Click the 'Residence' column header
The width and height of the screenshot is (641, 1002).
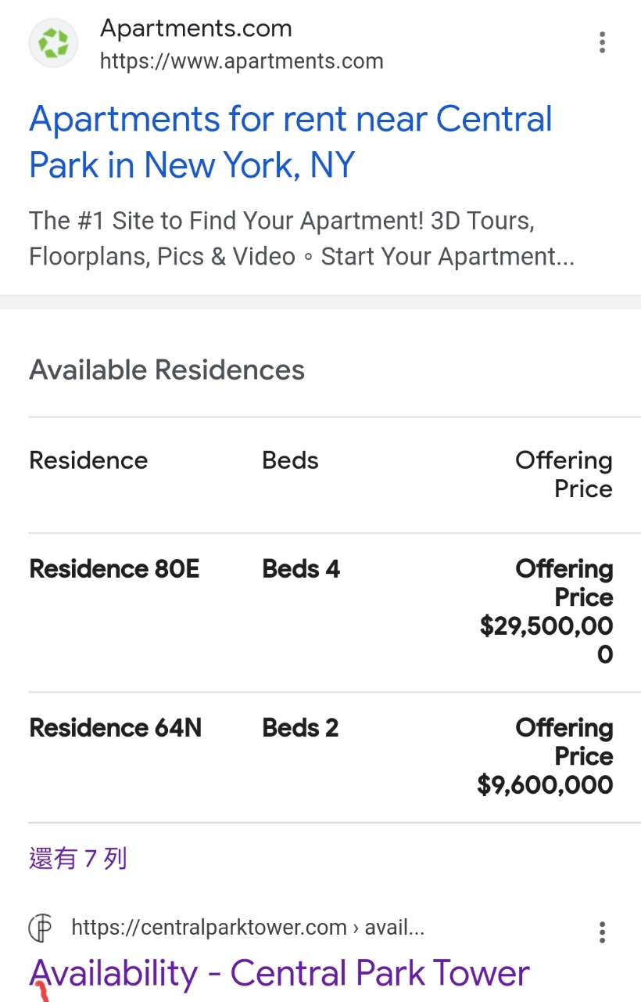point(88,460)
